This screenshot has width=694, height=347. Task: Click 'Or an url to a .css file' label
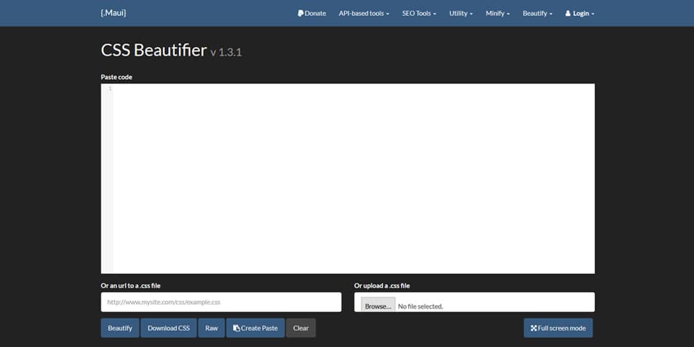[130, 285]
